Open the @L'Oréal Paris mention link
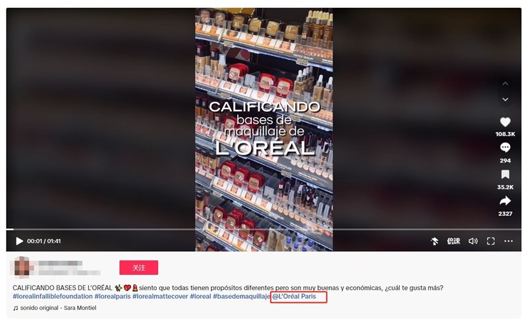 294,297
